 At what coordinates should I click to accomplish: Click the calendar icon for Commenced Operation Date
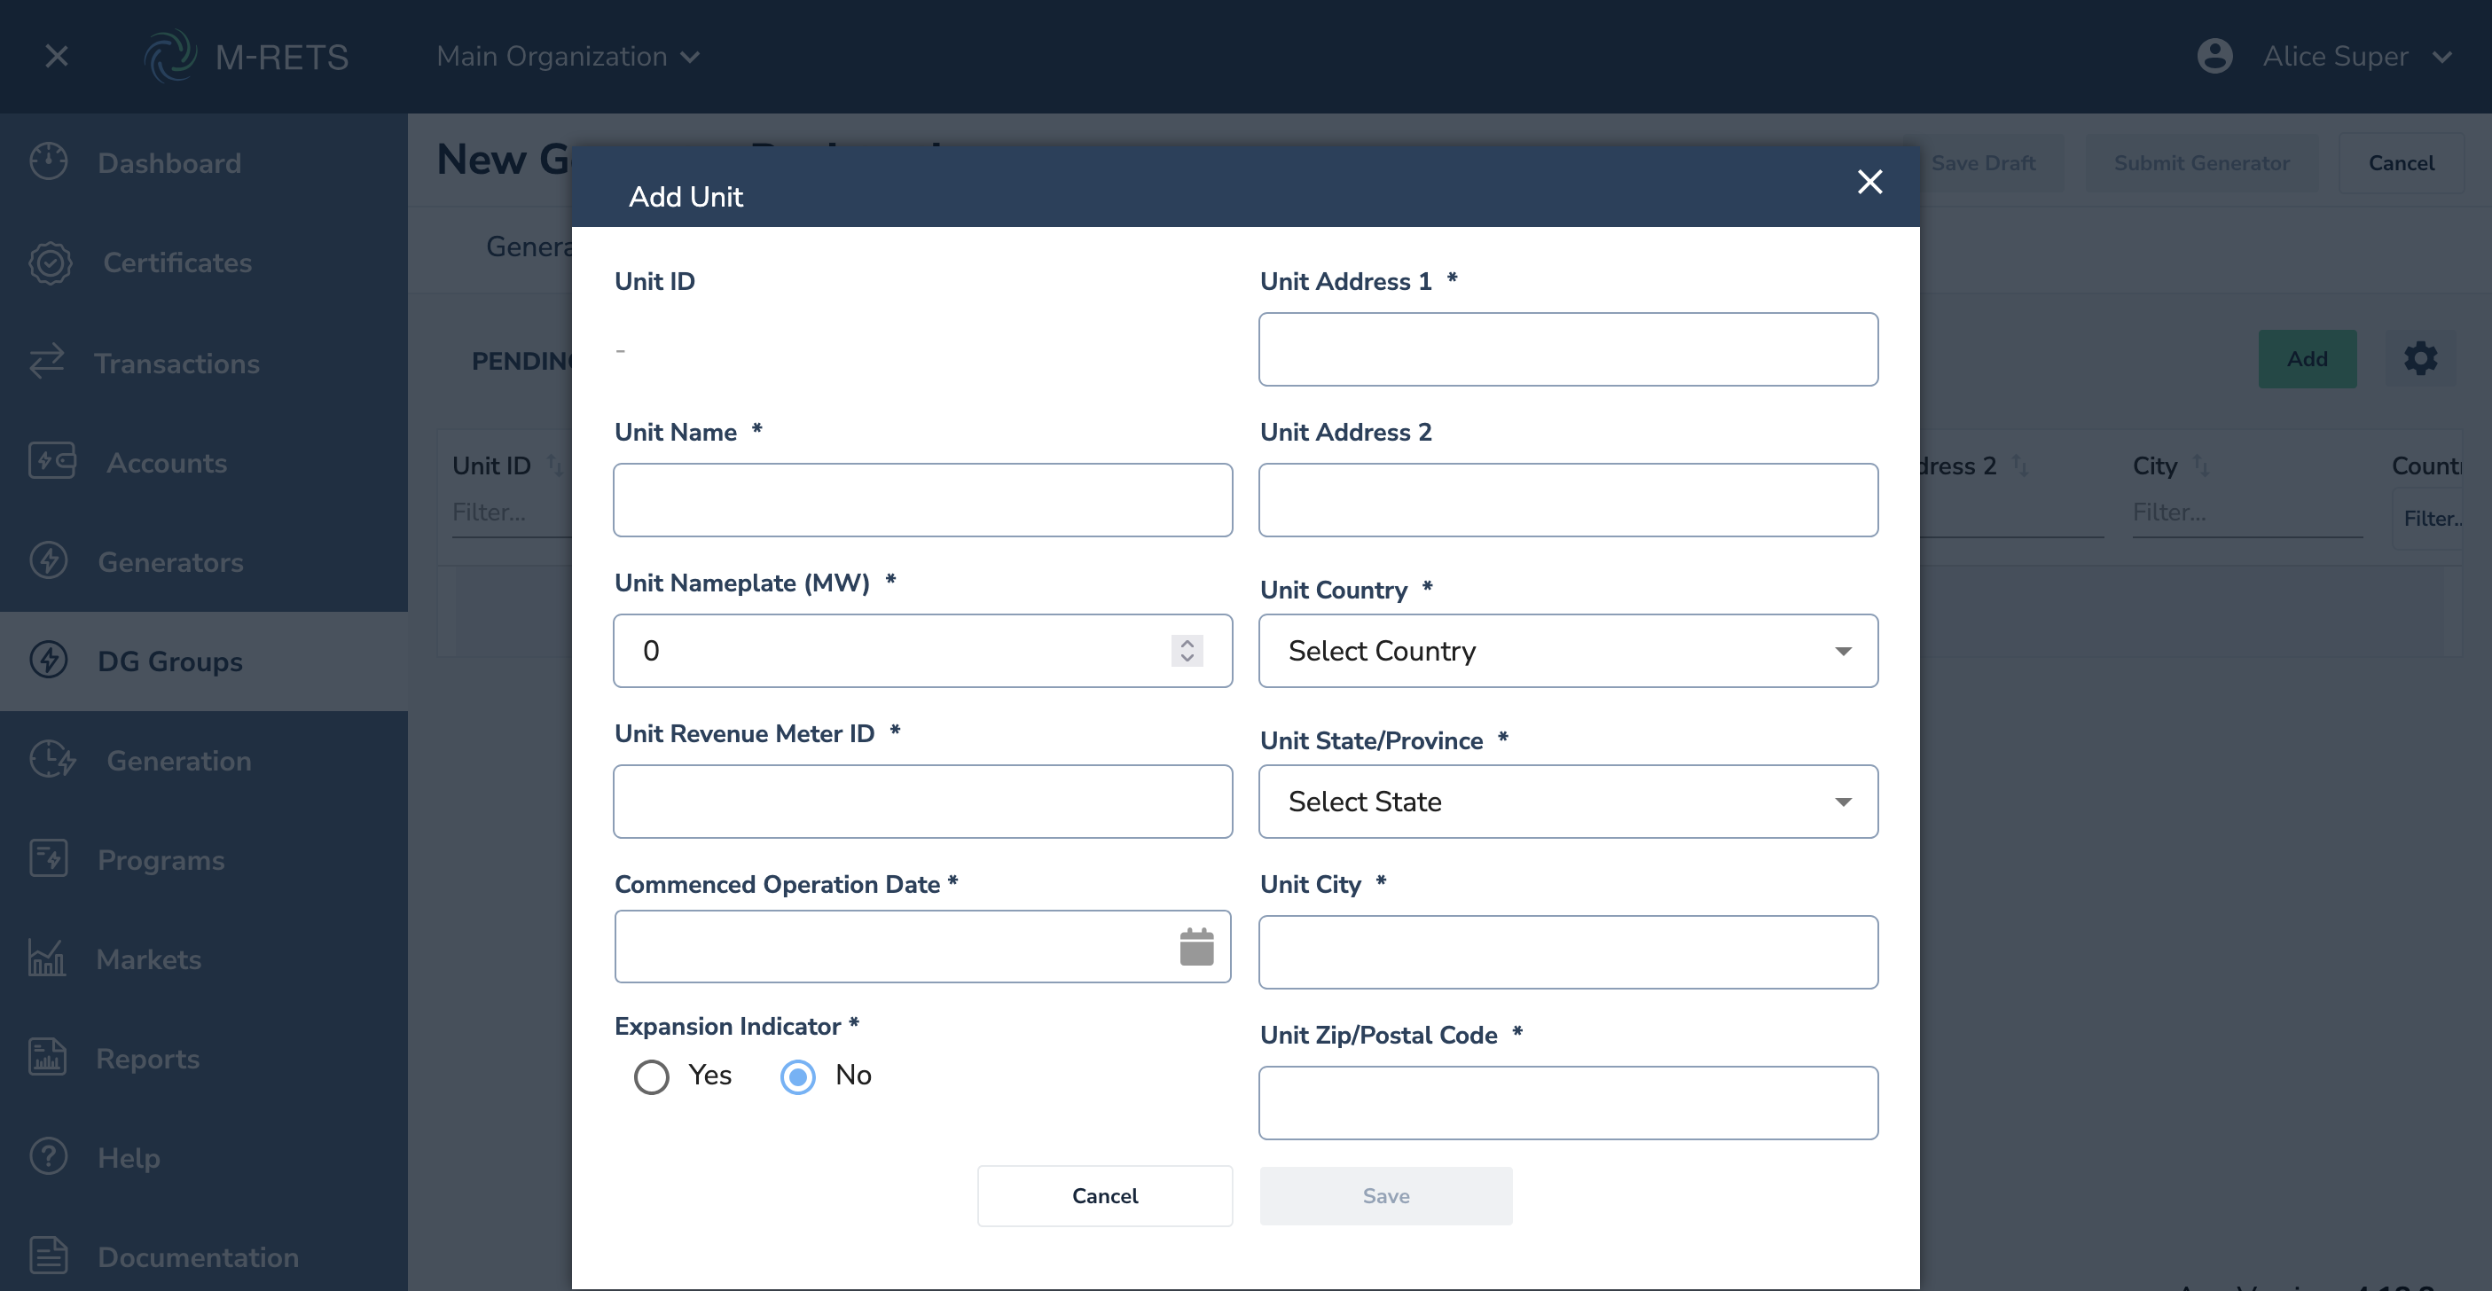[x=1195, y=947]
